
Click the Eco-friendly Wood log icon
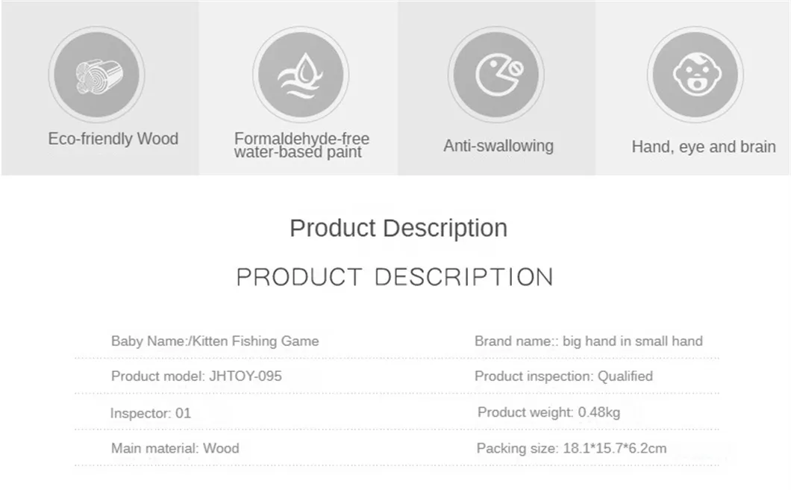97,74
